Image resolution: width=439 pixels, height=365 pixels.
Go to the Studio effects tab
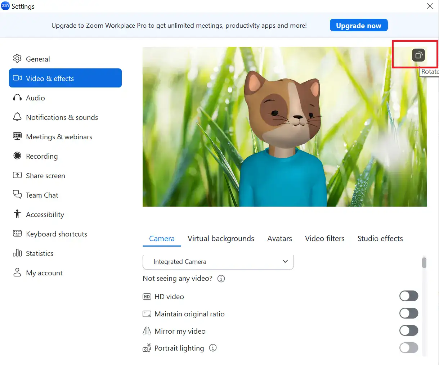pyautogui.click(x=380, y=239)
